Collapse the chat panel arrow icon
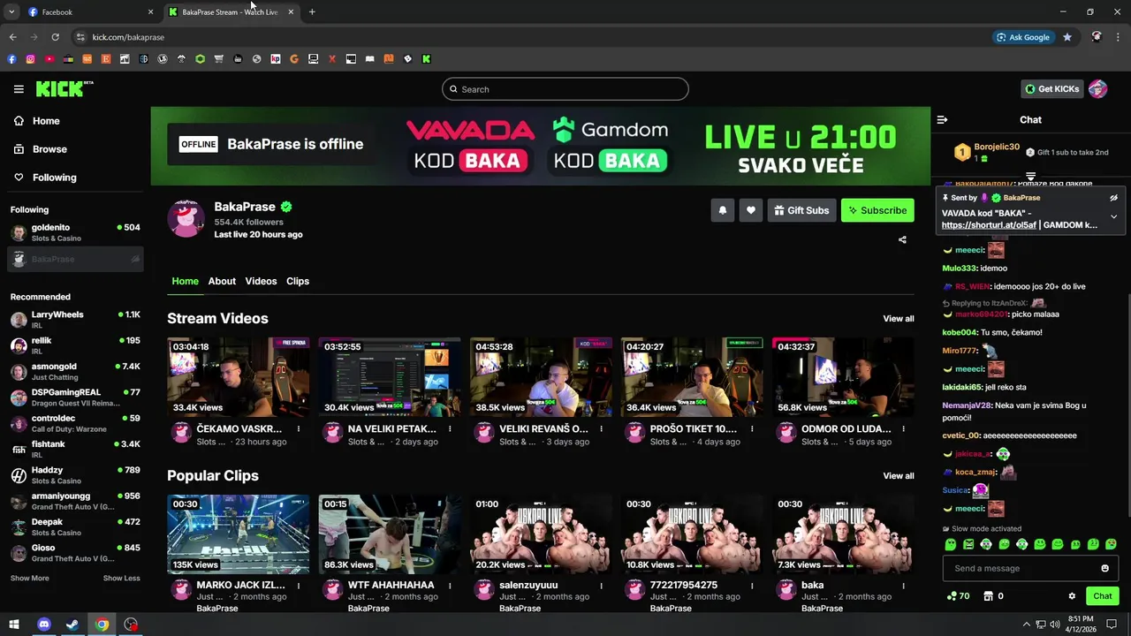 point(942,119)
